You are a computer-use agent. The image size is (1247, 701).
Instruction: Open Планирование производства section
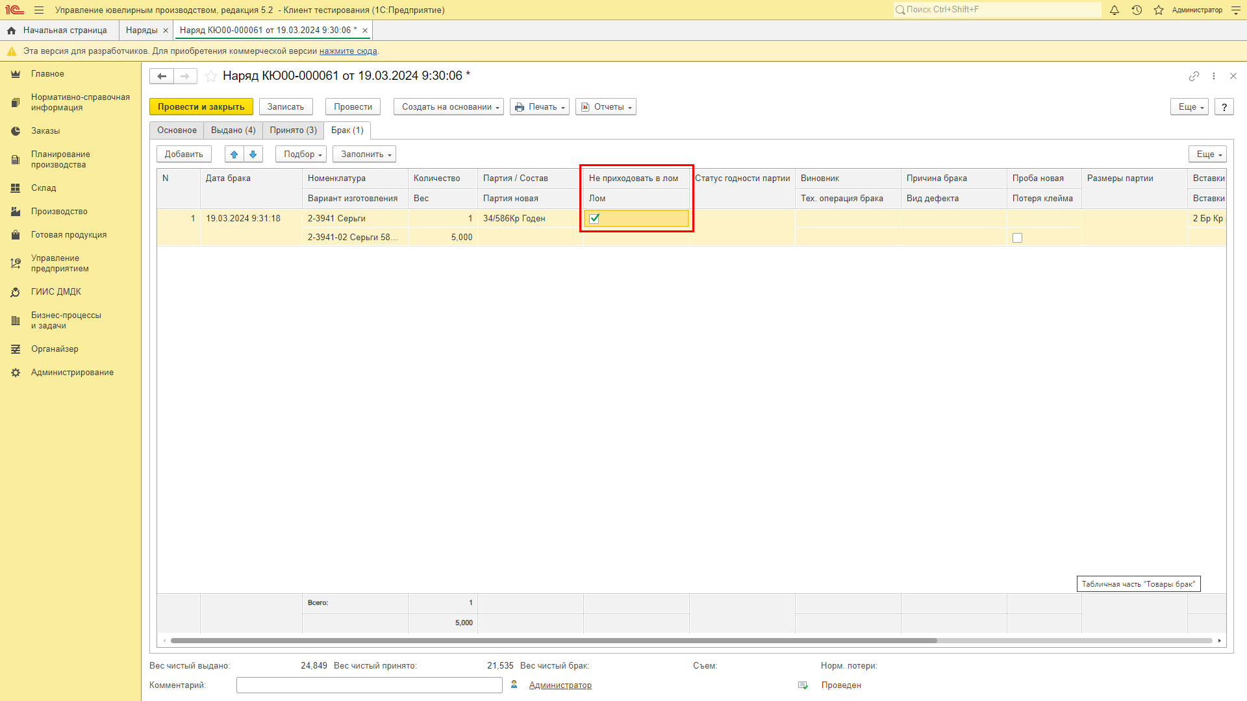[60, 160]
